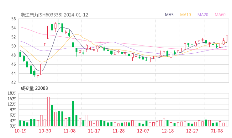Click the 0万 volume axis label

(13, 126)
